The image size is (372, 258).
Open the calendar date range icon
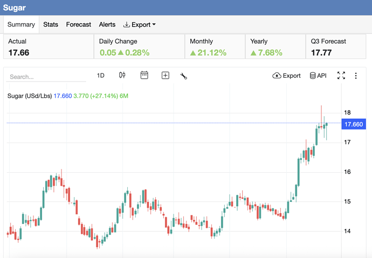tap(144, 76)
